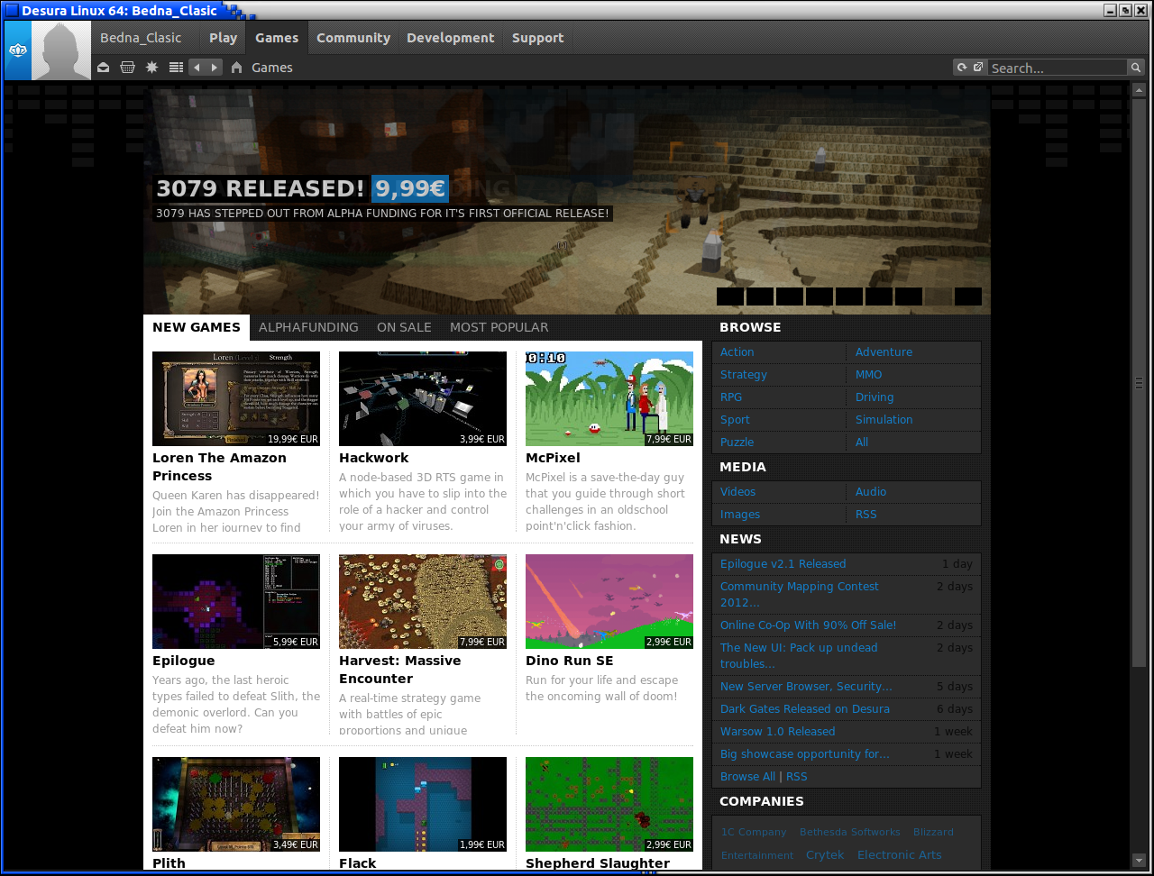The height and width of the screenshot is (876, 1154).
Task: Open the Images media link
Action: point(740,515)
